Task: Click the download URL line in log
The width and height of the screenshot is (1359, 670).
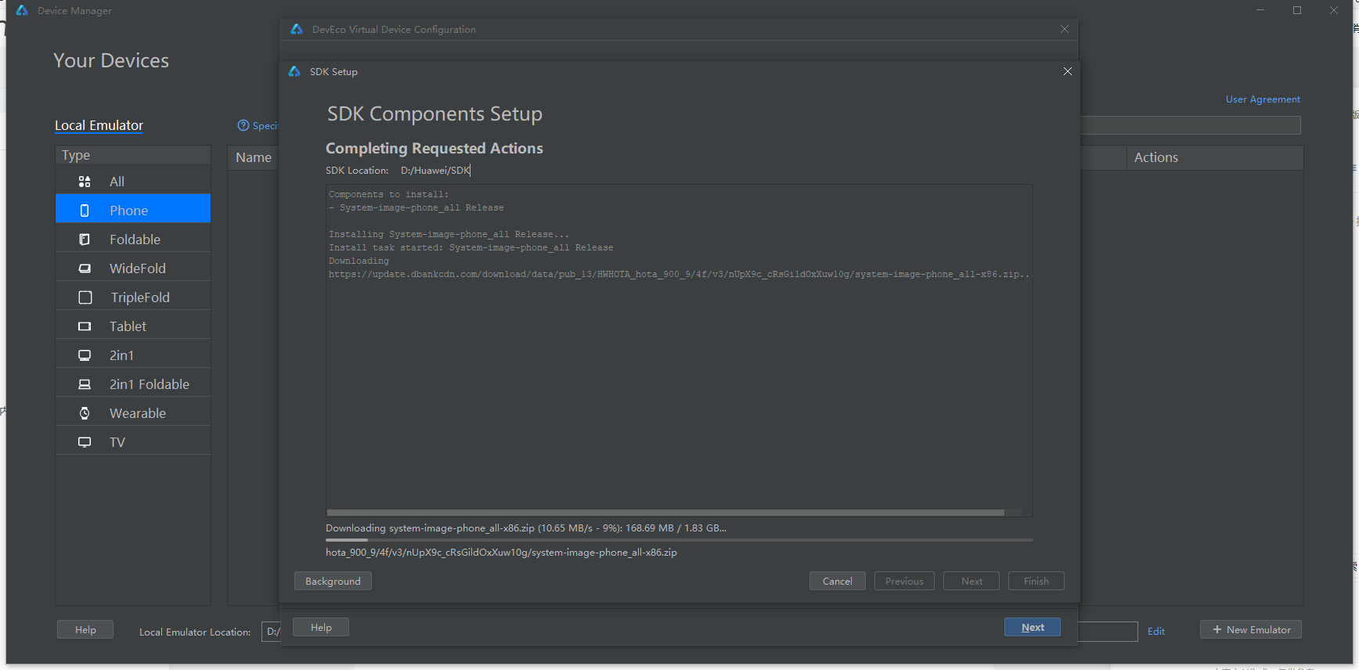Action: [x=679, y=274]
